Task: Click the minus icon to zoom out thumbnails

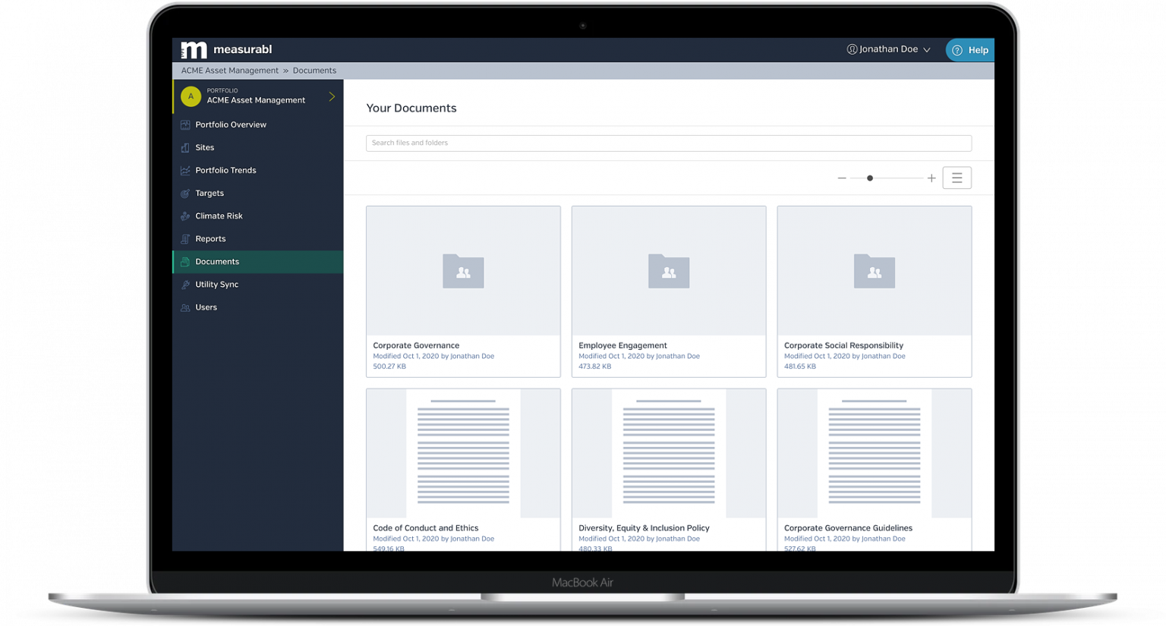Action: (x=841, y=178)
